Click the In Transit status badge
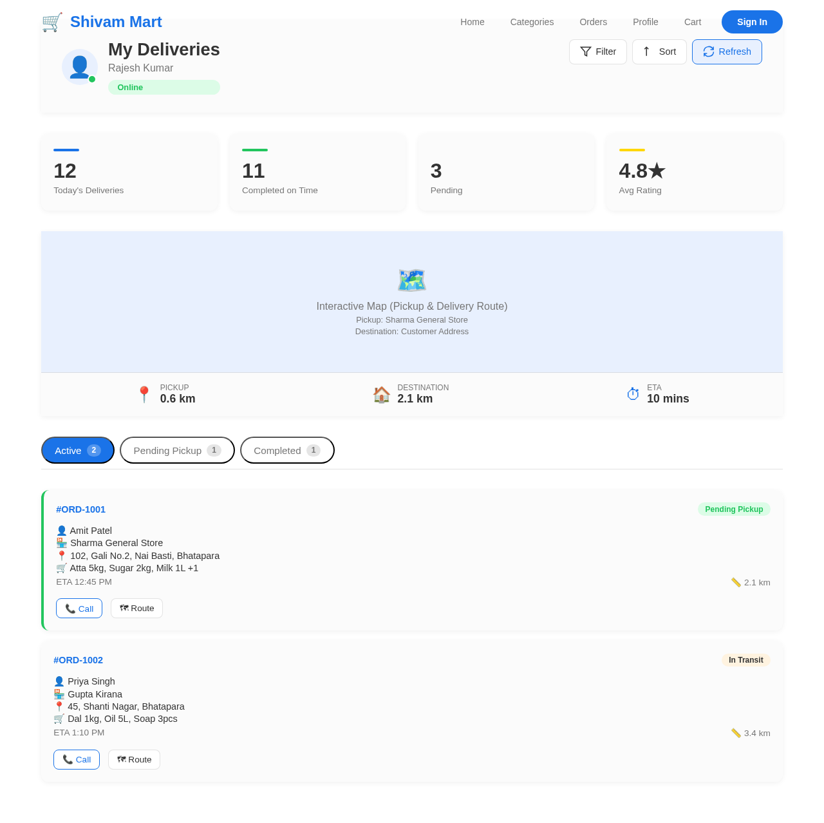This screenshot has height=823, width=824. (x=746, y=660)
